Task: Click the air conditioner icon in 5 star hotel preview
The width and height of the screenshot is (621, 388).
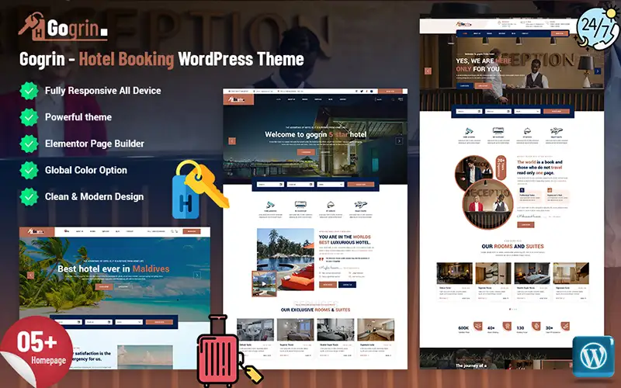Action: (x=300, y=205)
